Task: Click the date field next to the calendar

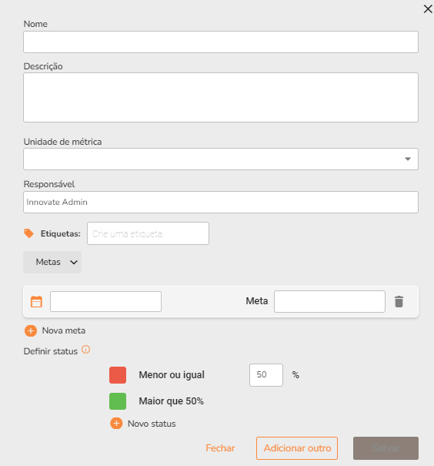Action: [105, 301]
